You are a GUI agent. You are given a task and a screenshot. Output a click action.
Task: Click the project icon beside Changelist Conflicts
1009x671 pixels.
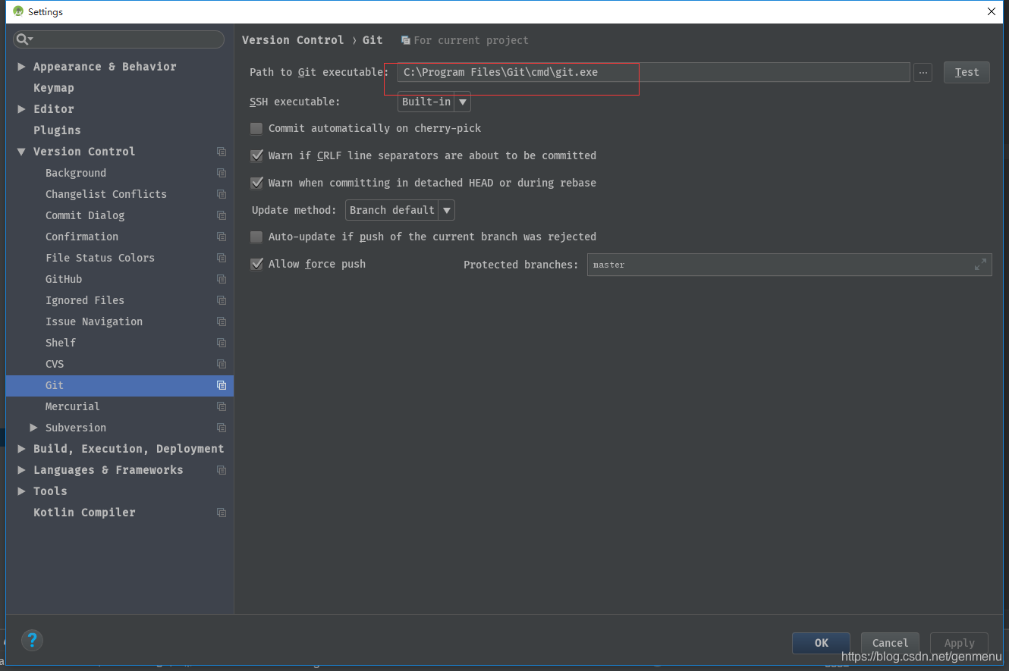tap(222, 194)
